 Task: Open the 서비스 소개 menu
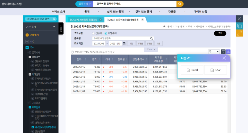point(58,12)
